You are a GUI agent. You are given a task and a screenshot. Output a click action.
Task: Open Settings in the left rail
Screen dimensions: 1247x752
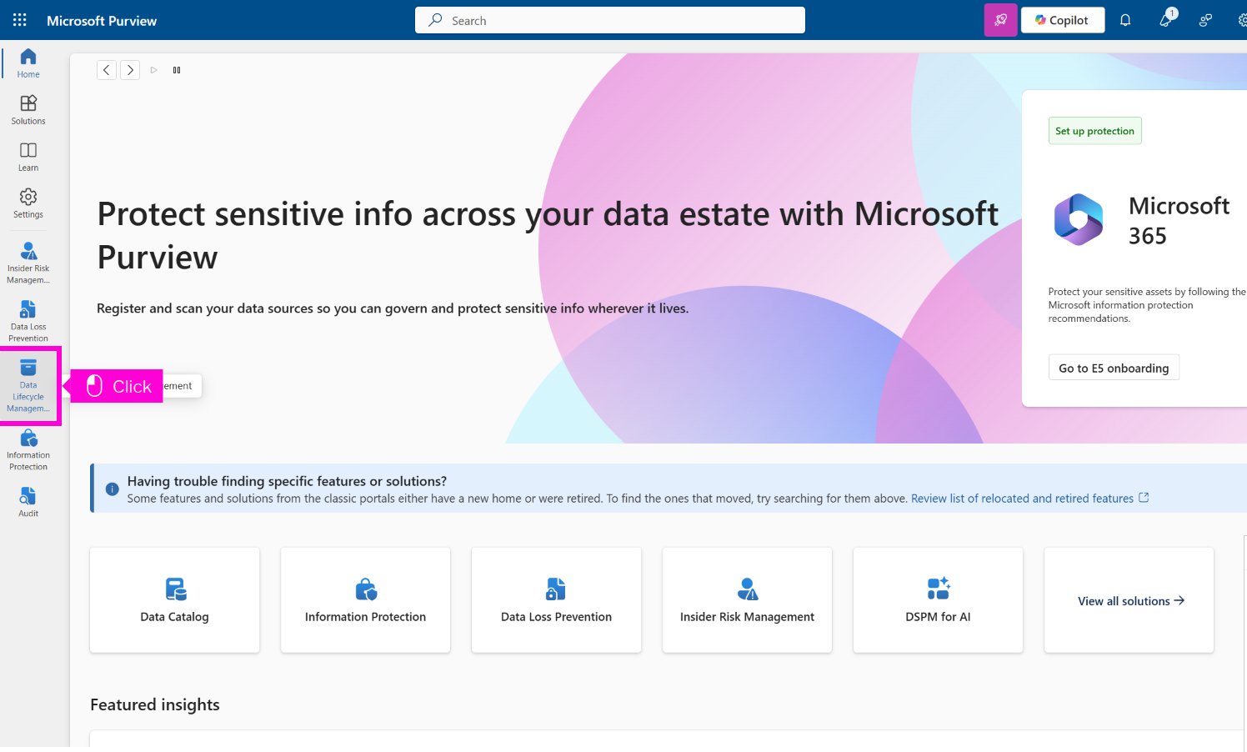pos(28,203)
